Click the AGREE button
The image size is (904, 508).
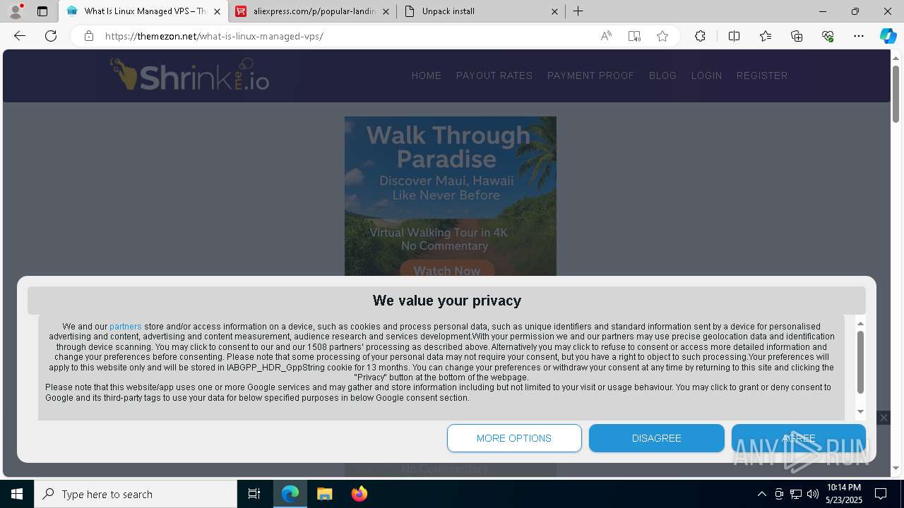click(x=799, y=438)
